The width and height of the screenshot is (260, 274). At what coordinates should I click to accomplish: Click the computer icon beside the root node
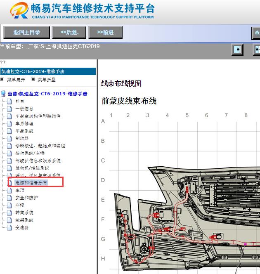pos(3,94)
